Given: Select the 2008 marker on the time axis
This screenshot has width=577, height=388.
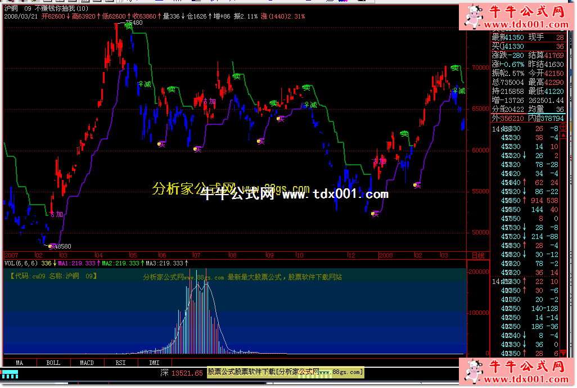Looking at the screenshot, I should pyautogui.click(x=385, y=255).
